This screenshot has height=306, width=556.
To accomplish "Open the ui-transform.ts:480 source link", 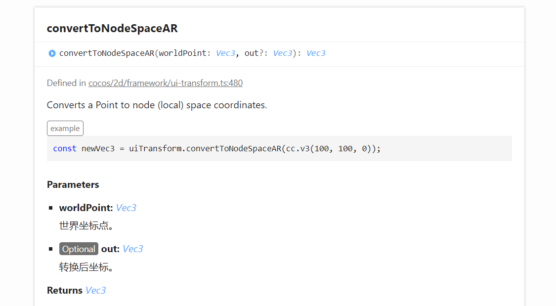I will tap(166, 83).
